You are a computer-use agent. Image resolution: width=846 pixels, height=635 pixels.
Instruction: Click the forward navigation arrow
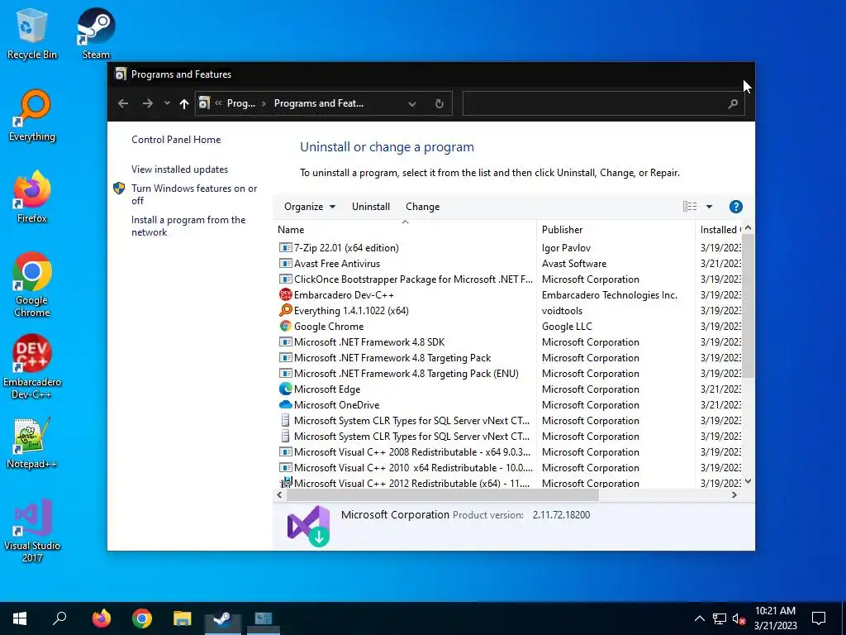tap(147, 103)
